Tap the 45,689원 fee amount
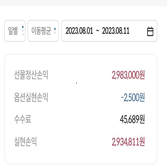Image resolution: width=167 pixels, height=167 pixels. coord(132,120)
